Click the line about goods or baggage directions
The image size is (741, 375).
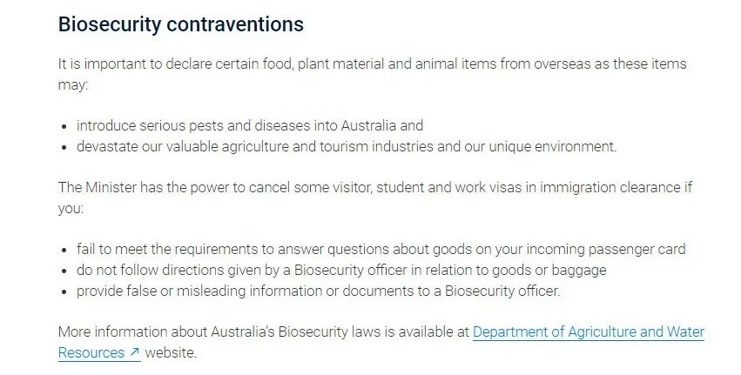tap(341, 270)
